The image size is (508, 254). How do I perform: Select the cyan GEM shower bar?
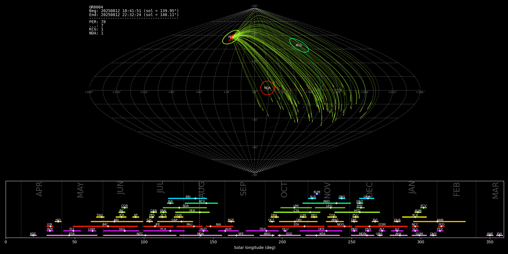[367, 198]
